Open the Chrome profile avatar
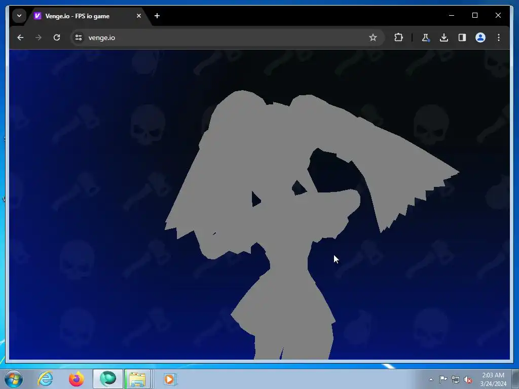This screenshot has width=519, height=389. pos(480,37)
